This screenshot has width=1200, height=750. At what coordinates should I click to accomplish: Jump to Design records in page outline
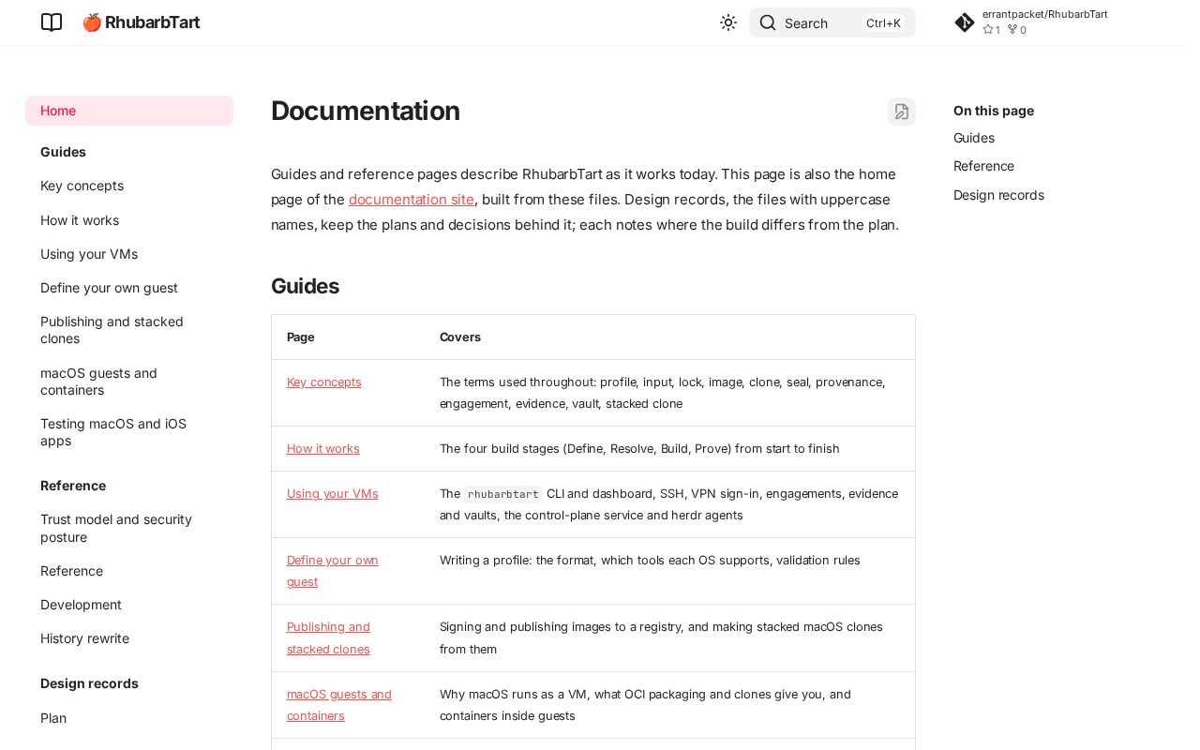pos(998,195)
